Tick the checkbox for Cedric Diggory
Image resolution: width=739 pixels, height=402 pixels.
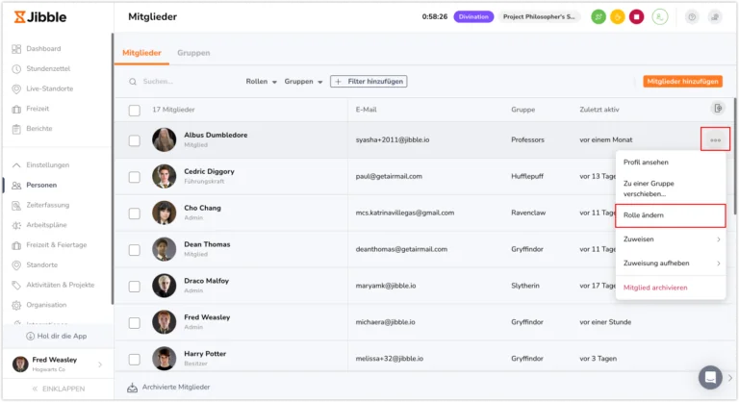[x=135, y=177]
